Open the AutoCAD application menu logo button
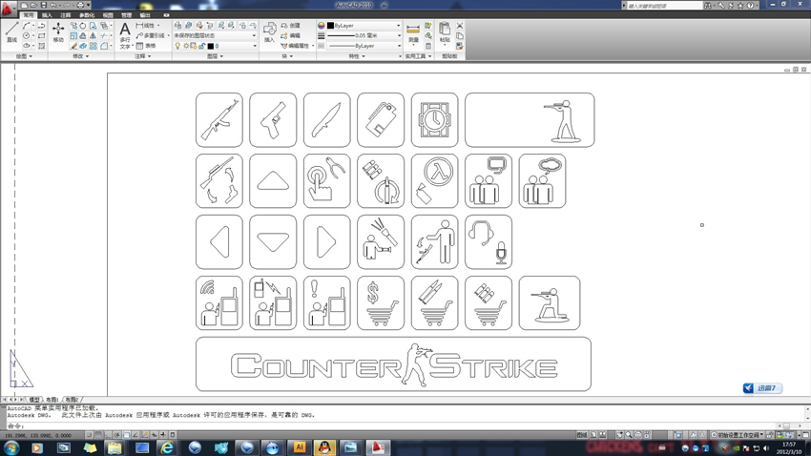 click(8, 9)
